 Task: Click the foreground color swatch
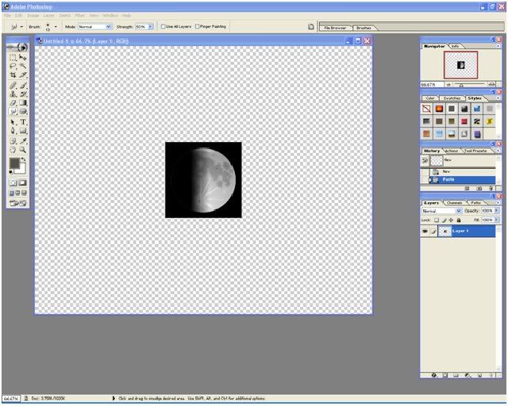click(14, 163)
